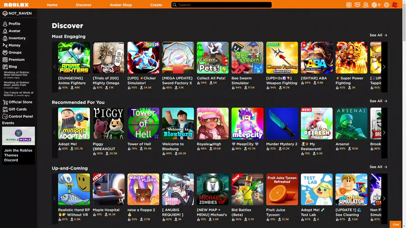
Task: Click the Profile sidebar icon
Action: pos(5,24)
